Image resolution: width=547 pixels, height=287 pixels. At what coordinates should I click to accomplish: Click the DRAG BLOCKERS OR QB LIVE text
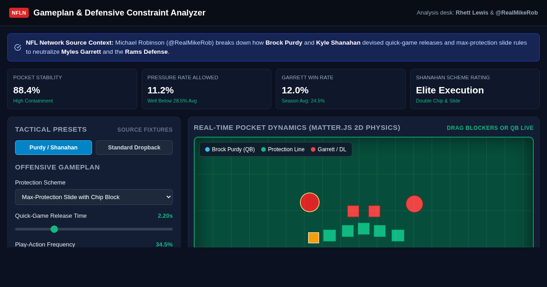click(x=490, y=128)
